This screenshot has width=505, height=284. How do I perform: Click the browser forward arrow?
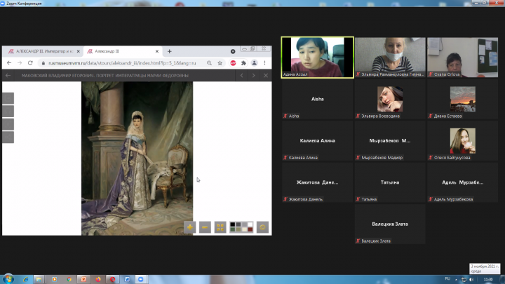[x=20, y=63]
